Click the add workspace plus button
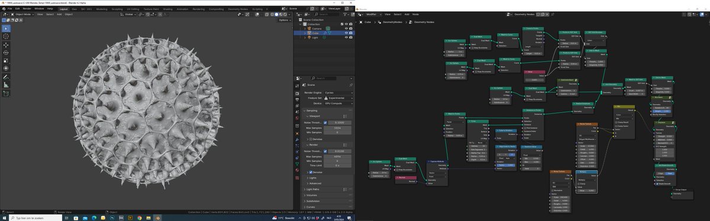This screenshot has height=221, width=710. (x=267, y=9)
